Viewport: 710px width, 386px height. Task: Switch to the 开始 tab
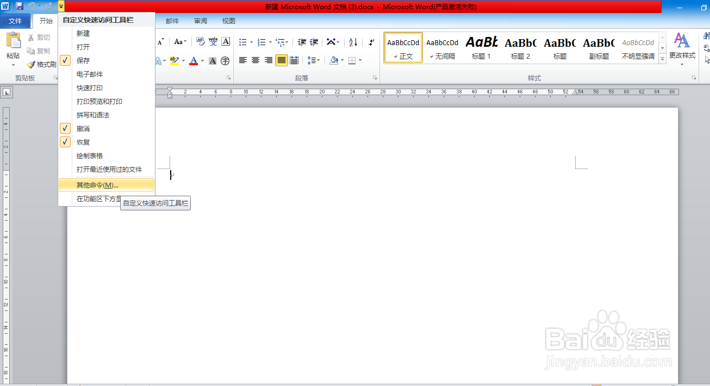point(46,21)
